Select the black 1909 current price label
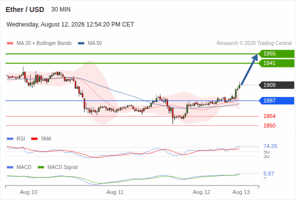Screen dimensions: 296x200 tap(276, 85)
